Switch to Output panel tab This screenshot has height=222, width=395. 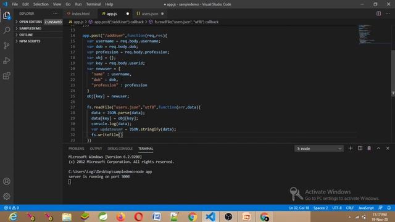[x=96, y=149]
